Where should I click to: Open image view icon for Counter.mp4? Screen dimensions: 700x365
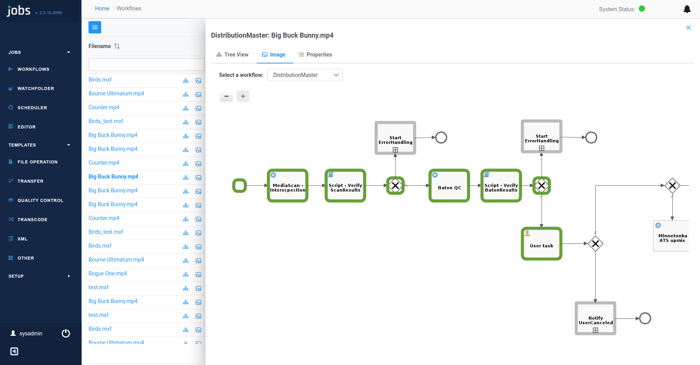tap(199, 108)
